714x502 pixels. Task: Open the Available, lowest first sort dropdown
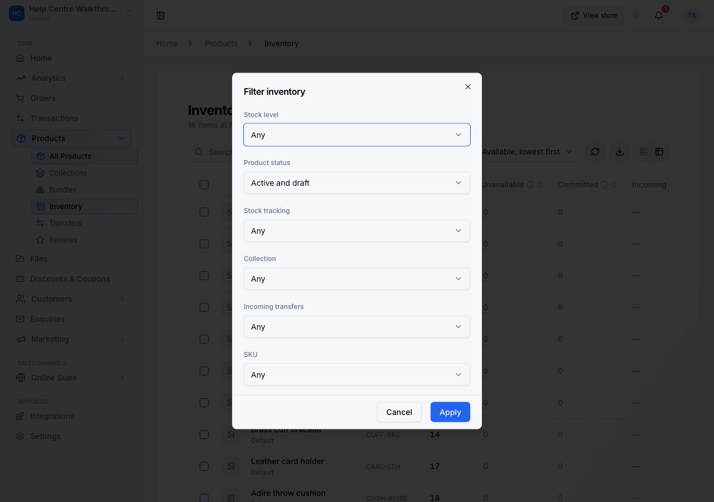pos(527,152)
